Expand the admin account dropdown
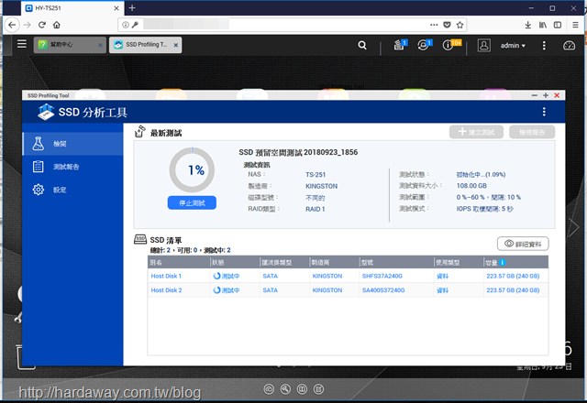587x403 pixels. tap(513, 46)
